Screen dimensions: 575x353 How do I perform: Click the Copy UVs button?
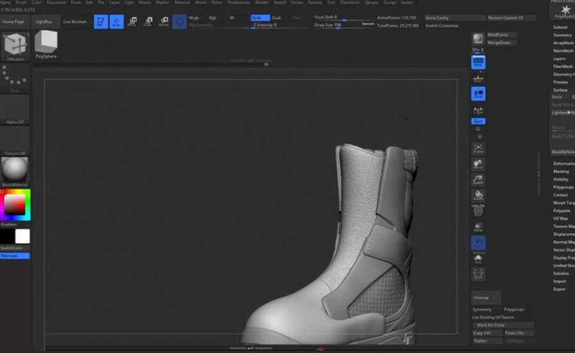(x=487, y=333)
